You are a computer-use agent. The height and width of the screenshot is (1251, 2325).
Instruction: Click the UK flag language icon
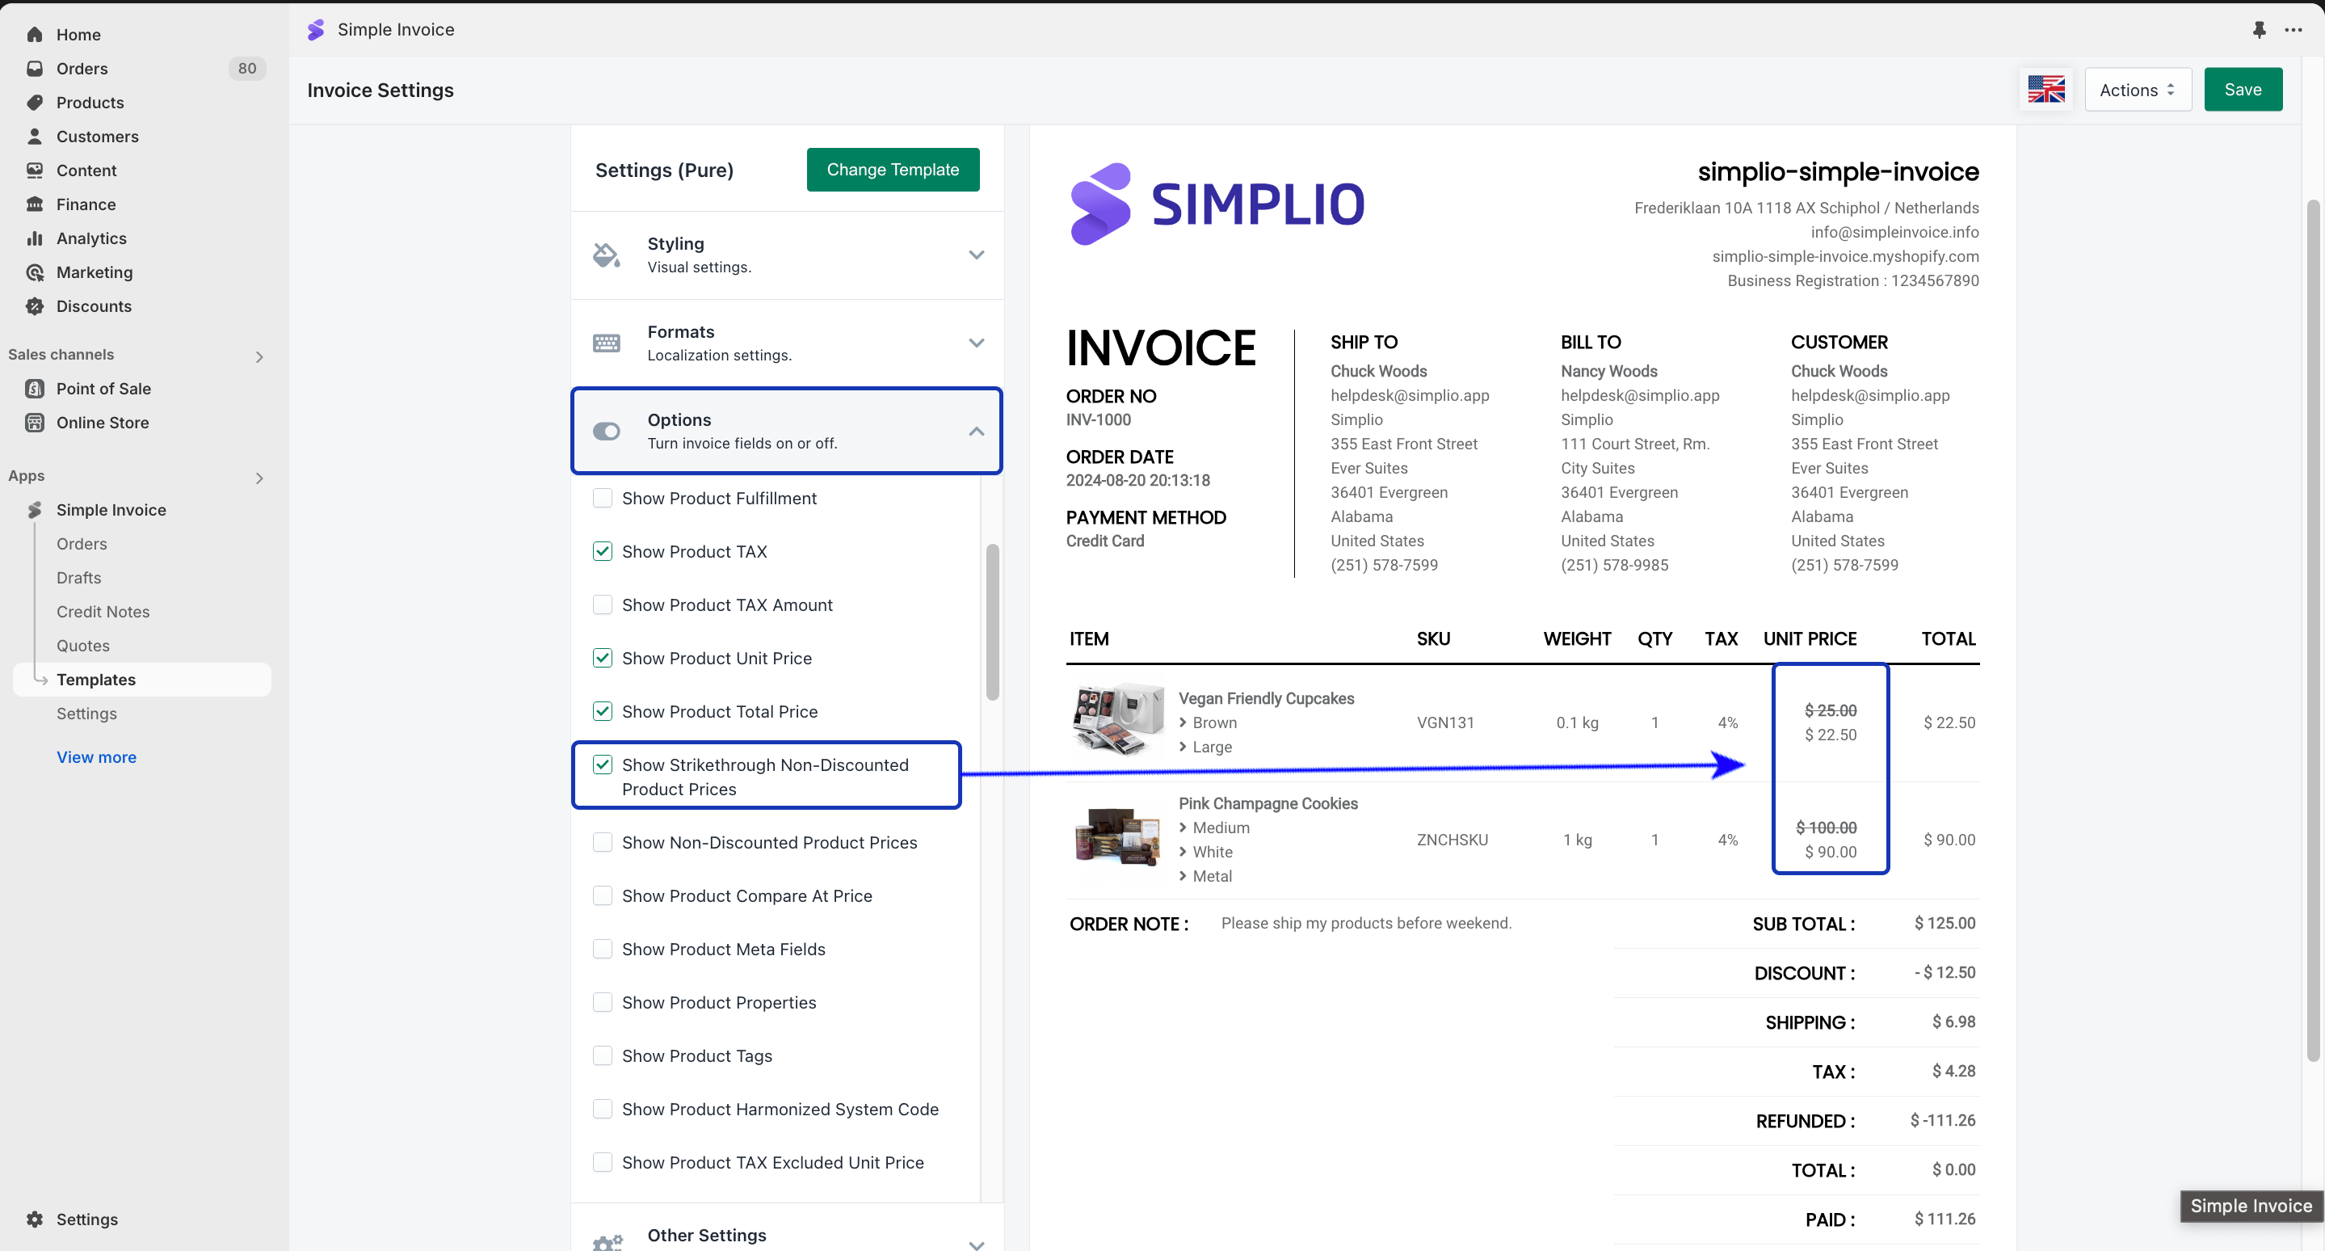[x=2045, y=90]
